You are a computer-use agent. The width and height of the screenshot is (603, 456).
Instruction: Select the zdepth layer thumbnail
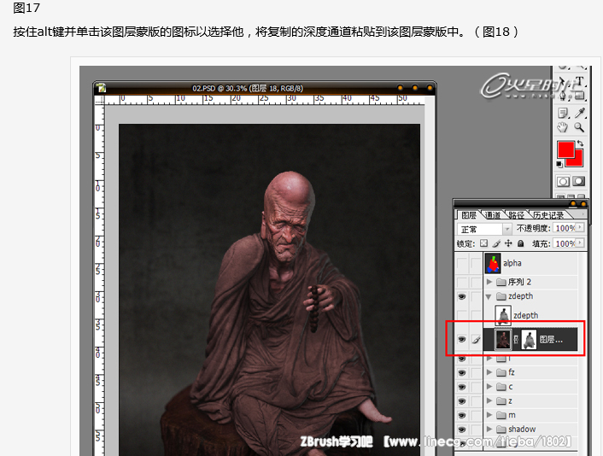click(503, 315)
